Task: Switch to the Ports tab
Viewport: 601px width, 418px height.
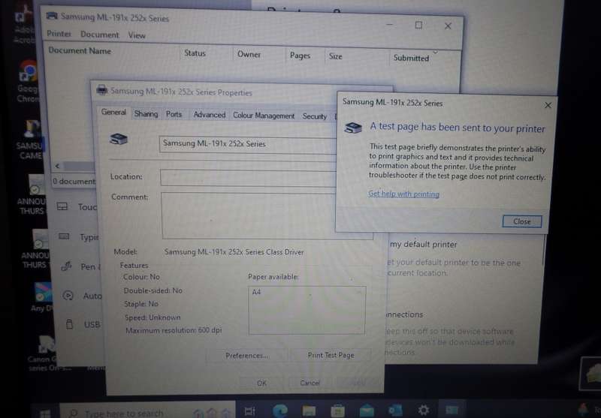Action: 174,114
